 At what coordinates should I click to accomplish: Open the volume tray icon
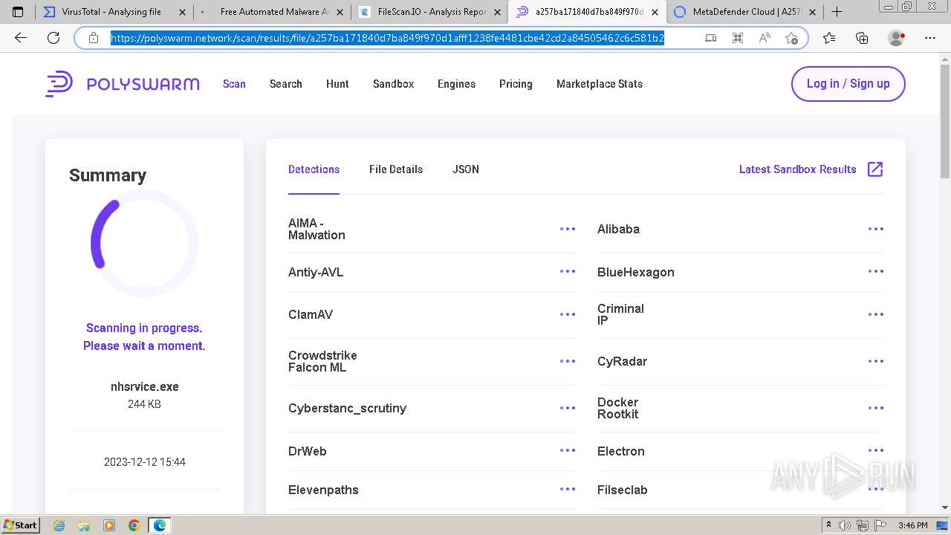click(x=845, y=525)
